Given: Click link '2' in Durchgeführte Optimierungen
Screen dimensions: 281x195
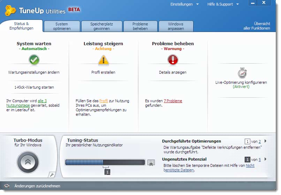Looking at the screenshot, I should (259, 141).
